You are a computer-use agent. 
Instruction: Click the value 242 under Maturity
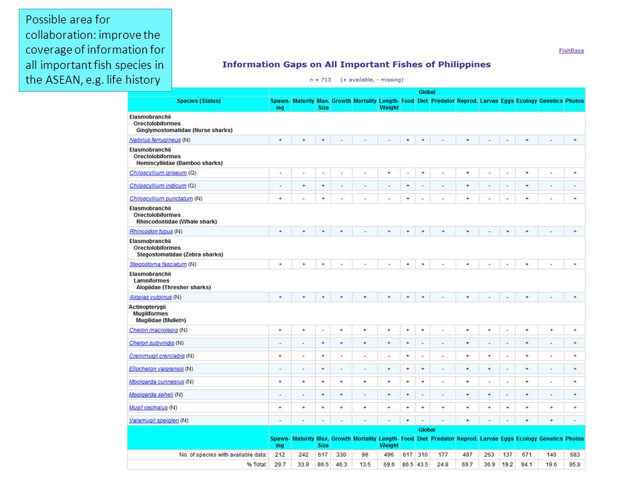tap(303, 455)
